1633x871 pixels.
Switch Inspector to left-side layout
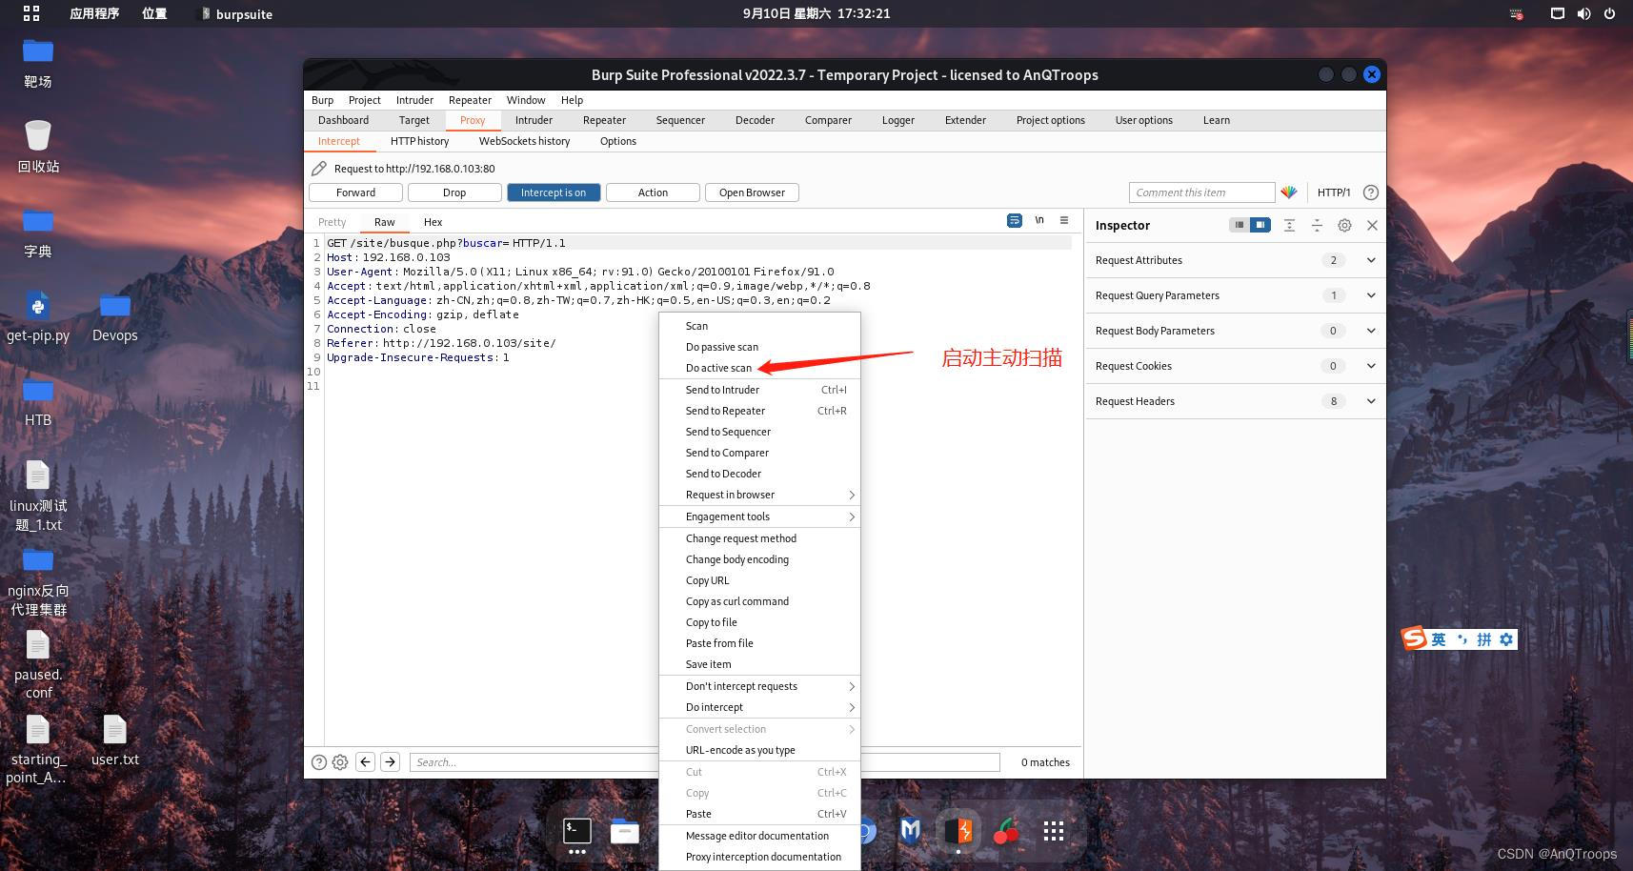point(1239,225)
